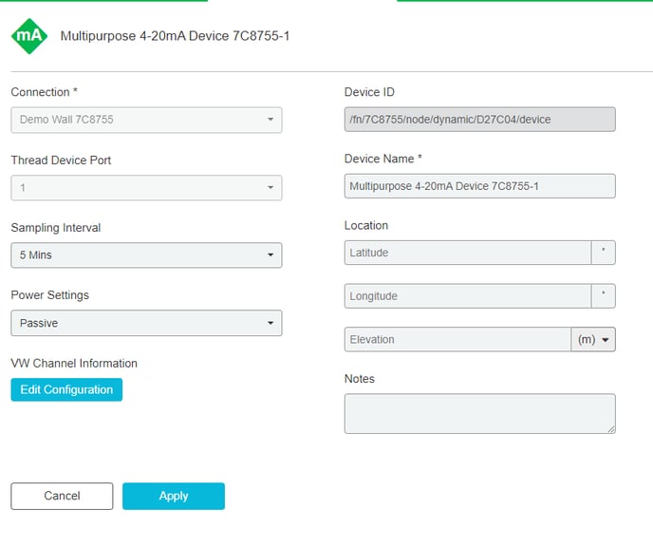Click the Power Settings dropdown arrow

point(271,323)
